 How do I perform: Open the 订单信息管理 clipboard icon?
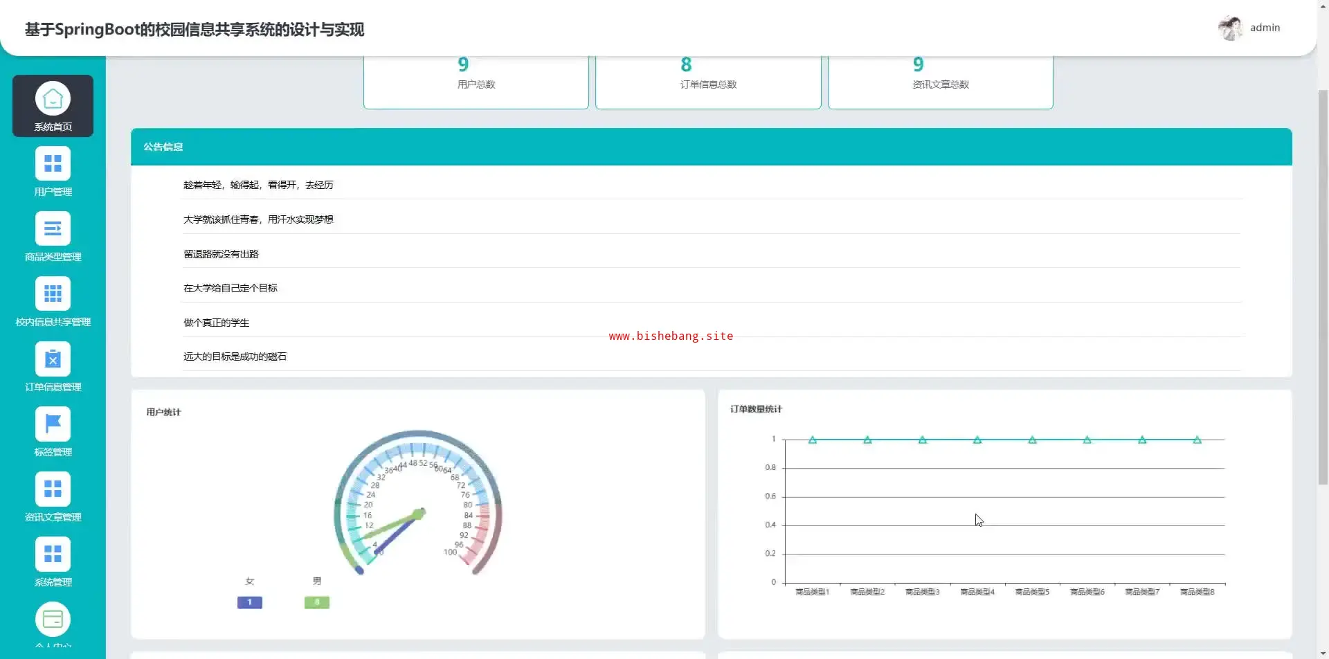pyautogui.click(x=53, y=359)
